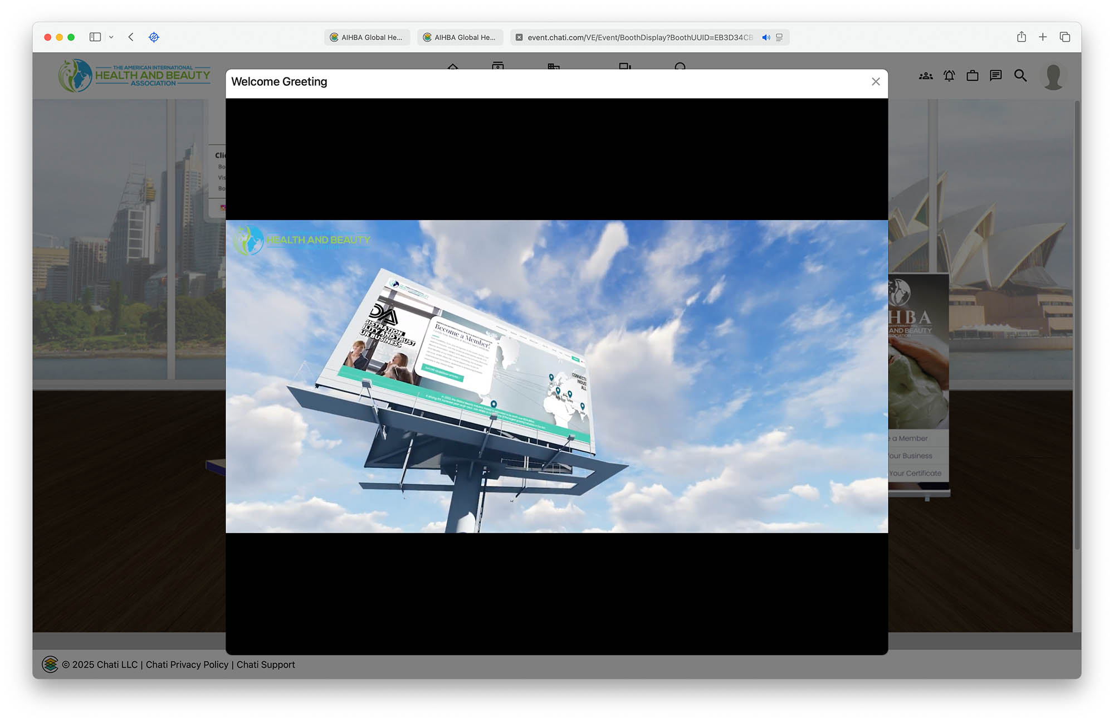The height and width of the screenshot is (722, 1114).
Task: Expand the sidebar dropdown chevron
Action: [x=111, y=37]
